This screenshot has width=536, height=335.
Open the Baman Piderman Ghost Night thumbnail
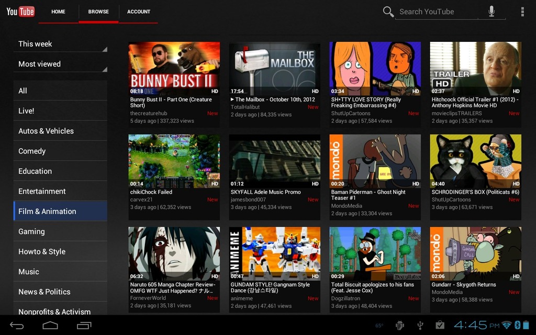tap(375, 161)
